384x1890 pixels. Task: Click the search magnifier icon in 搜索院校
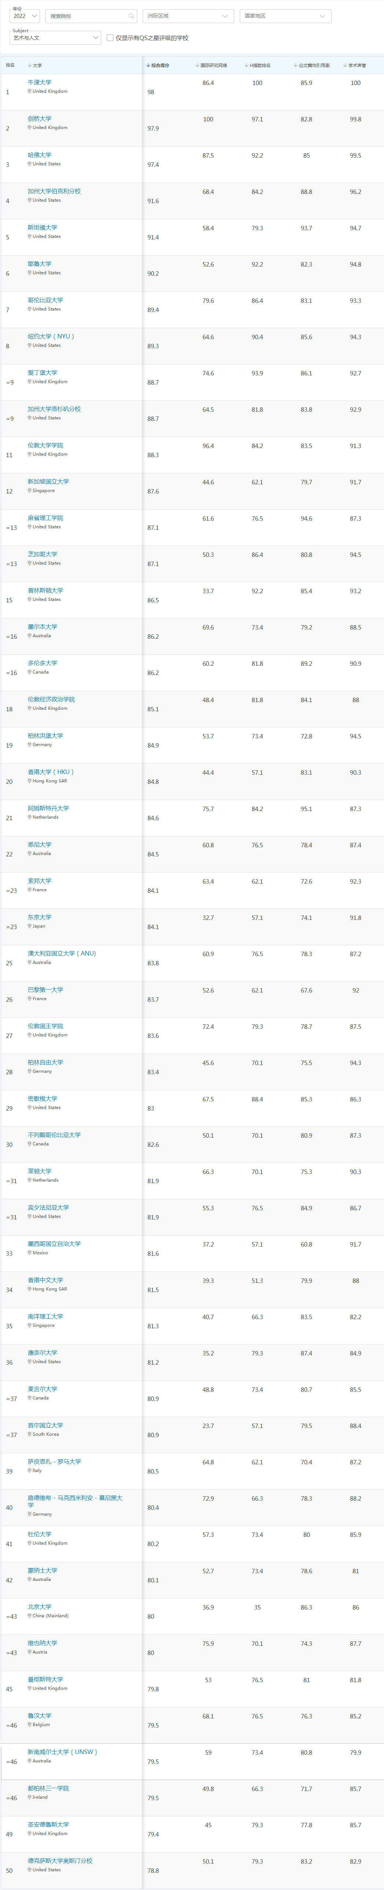pyautogui.click(x=131, y=15)
